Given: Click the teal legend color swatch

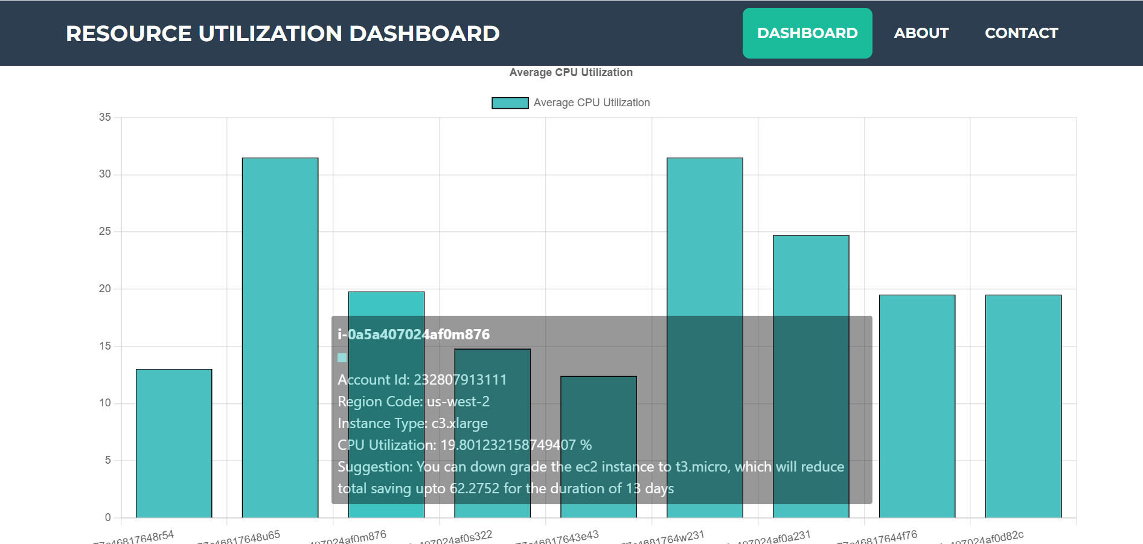Looking at the screenshot, I should pyautogui.click(x=509, y=102).
